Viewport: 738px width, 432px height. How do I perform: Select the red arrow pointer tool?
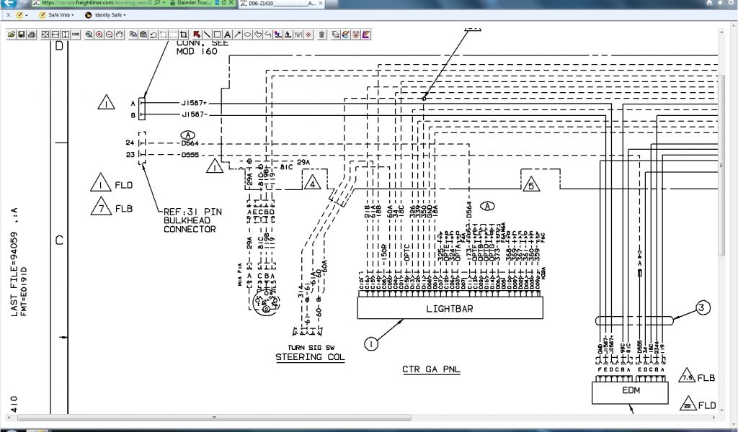pos(197,34)
